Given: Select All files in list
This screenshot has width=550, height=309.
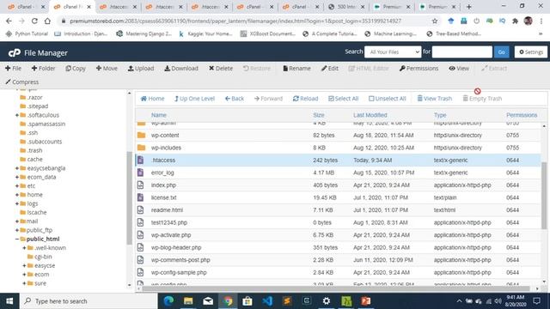Looking at the screenshot, I should click(x=343, y=99).
